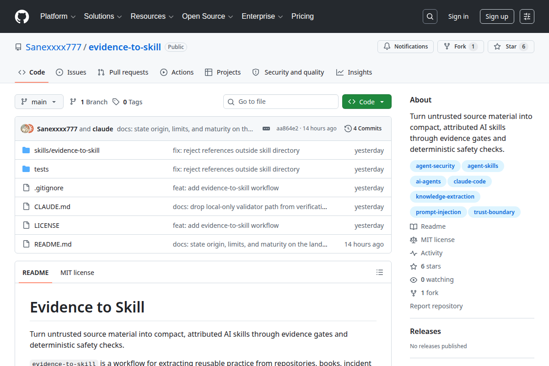Open the Sanexxxx777 owner link in breadcrumb

click(x=54, y=47)
